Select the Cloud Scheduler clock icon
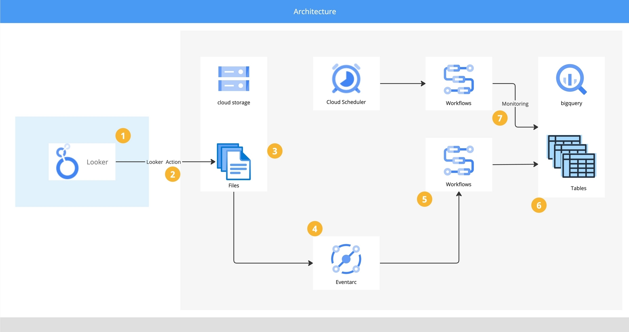Image resolution: width=629 pixels, height=332 pixels. [346, 79]
